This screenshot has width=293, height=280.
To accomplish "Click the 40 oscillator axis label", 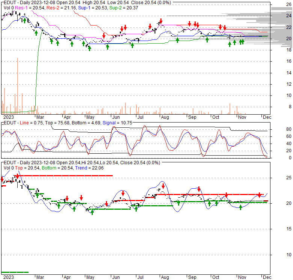I will click(289, 144).
